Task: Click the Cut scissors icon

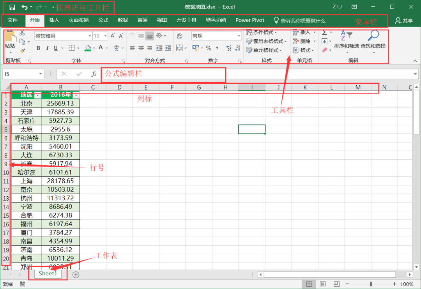Action: click(22, 33)
